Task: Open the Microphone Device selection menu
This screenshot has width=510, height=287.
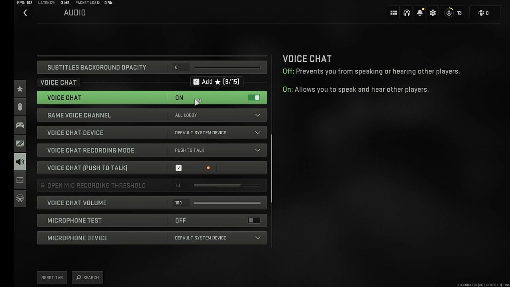Action: click(x=217, y=238)
